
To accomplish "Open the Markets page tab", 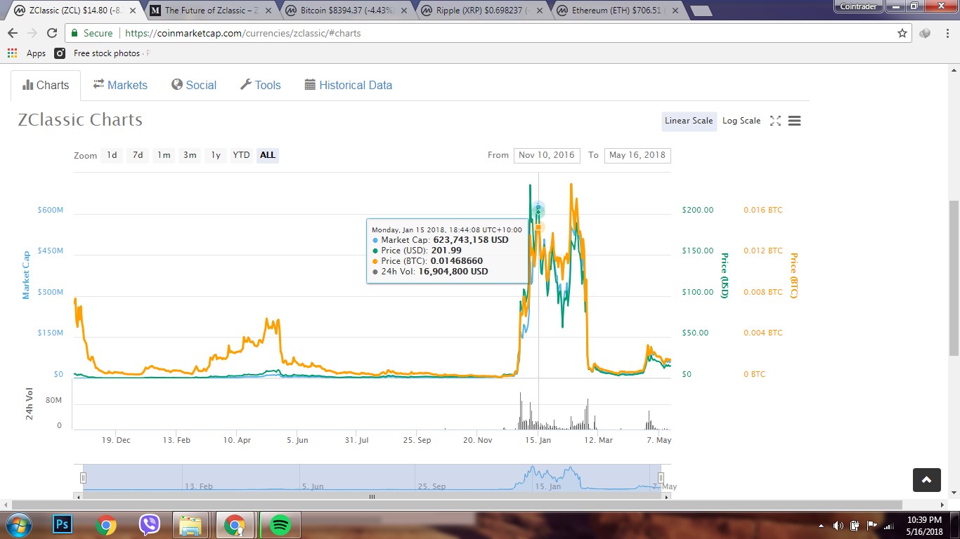I will click(x=120, y=85).
